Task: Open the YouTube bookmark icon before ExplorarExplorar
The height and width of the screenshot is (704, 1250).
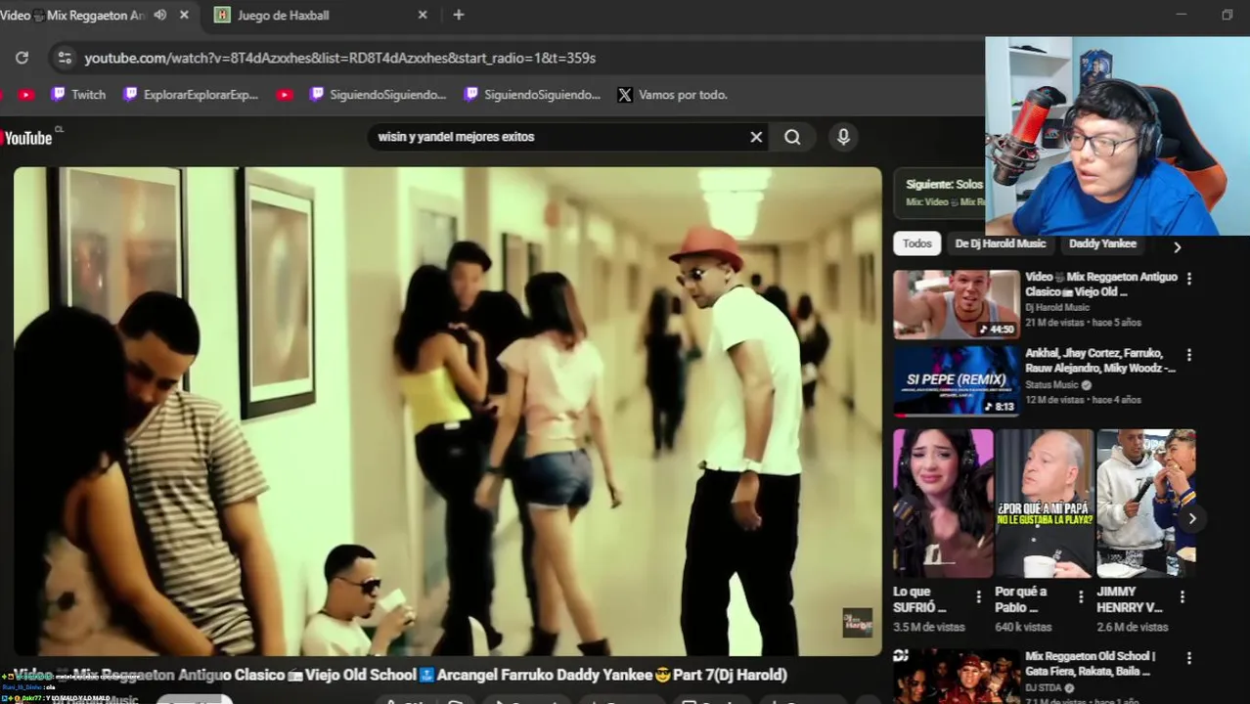Action: (26, 95)
